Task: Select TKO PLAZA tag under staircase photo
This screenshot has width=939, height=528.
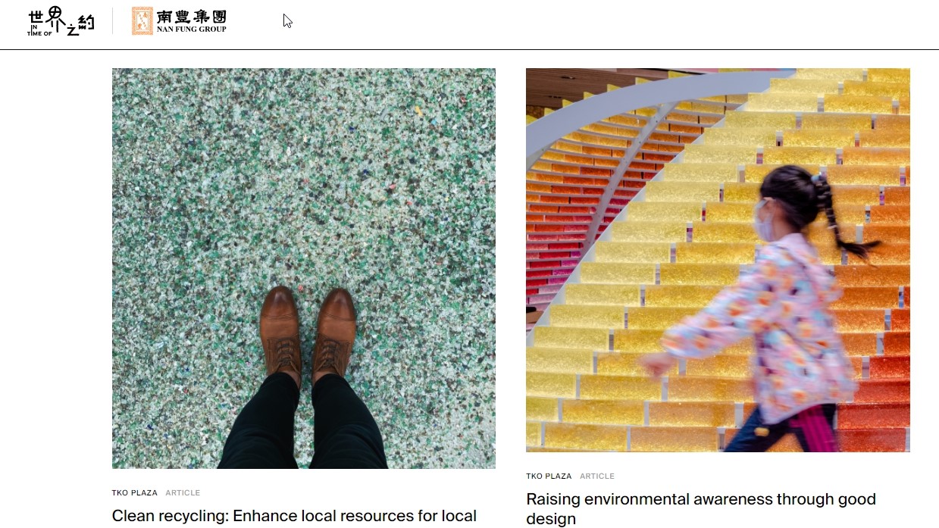Action: (x=549, y=476)
